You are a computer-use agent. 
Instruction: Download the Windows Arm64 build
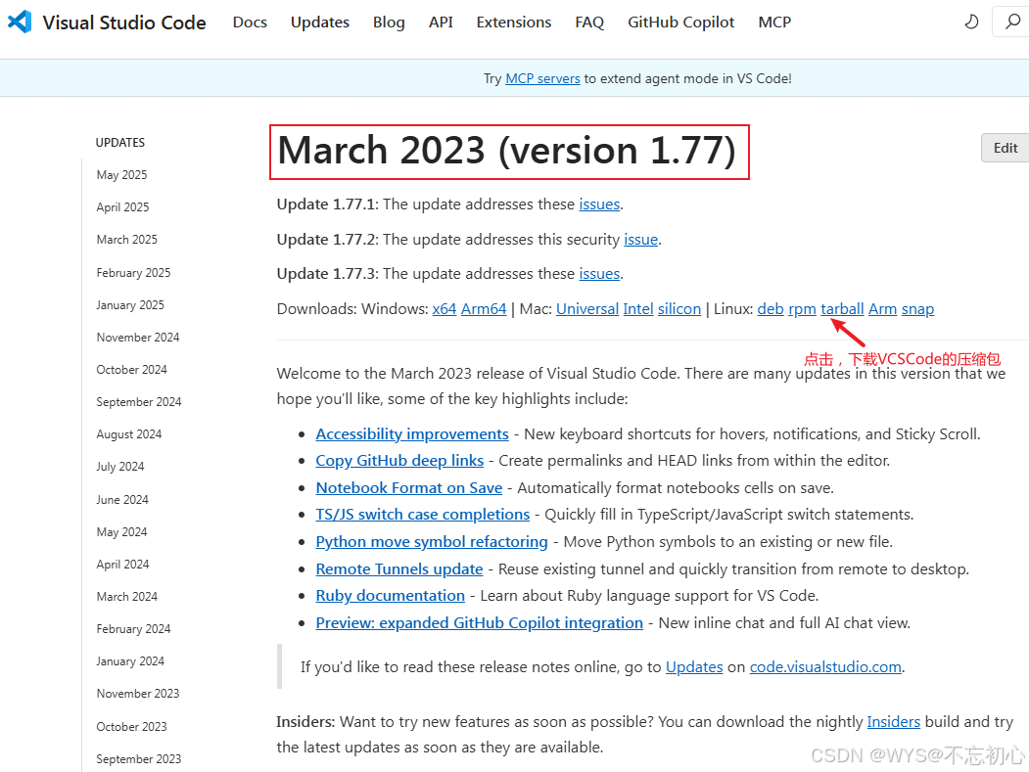[484, 309]
